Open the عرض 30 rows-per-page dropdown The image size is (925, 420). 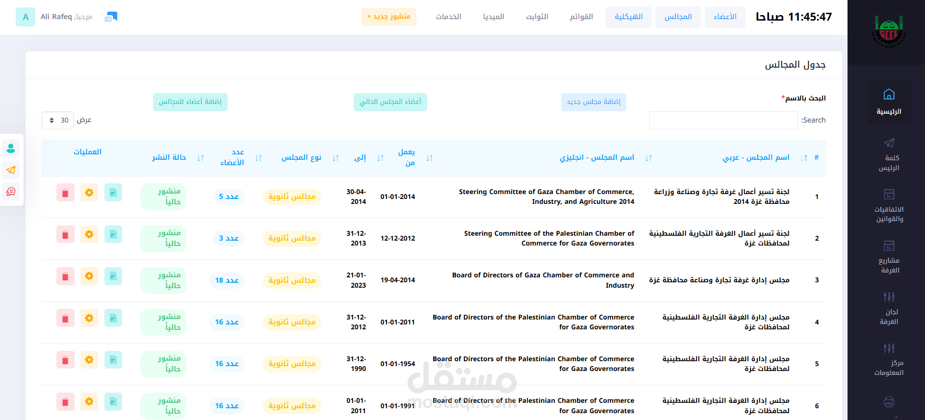(x=58, y=120)
